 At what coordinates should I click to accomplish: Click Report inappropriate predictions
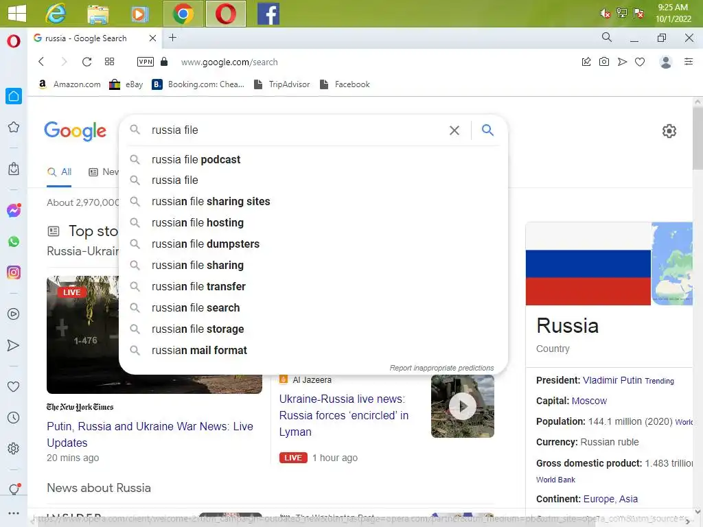point(441,368)
